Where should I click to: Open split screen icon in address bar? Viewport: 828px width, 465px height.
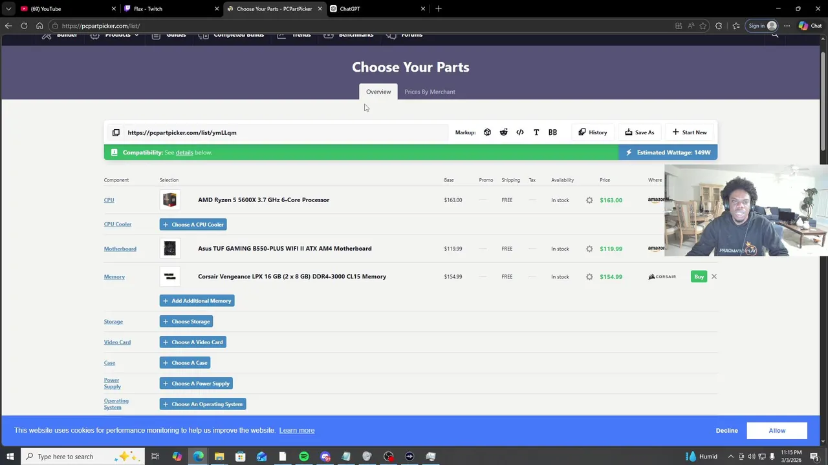(679, 26)
